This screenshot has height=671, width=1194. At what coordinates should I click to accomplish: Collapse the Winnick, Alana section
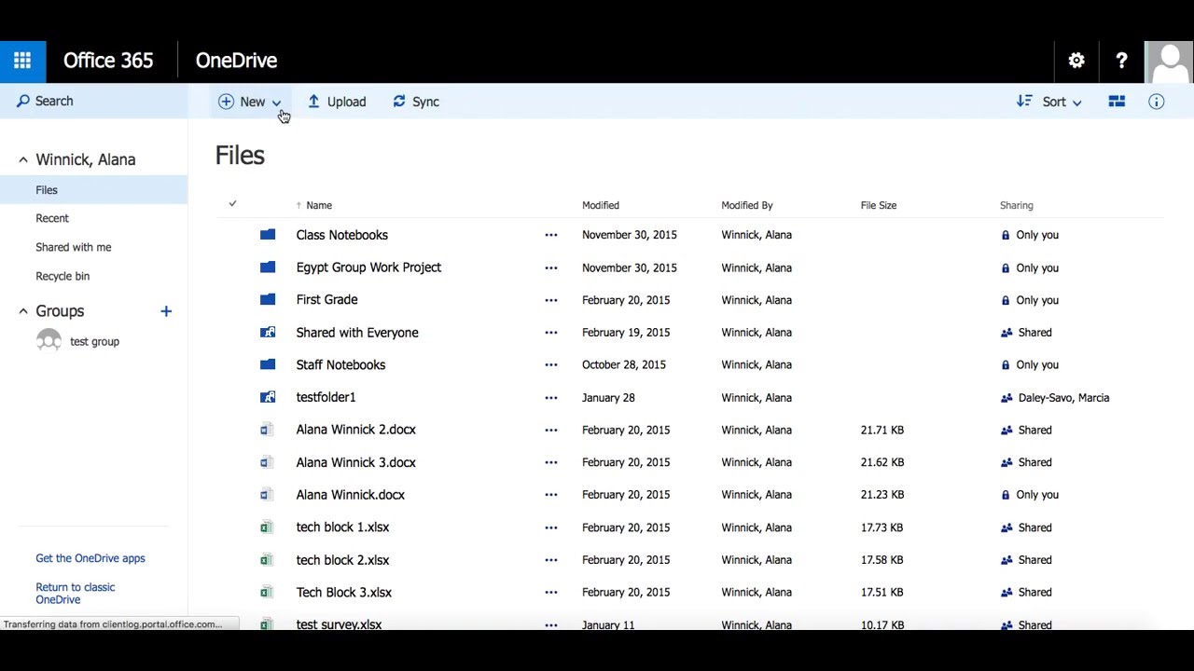pyautogui.click(x=23, y=159)
